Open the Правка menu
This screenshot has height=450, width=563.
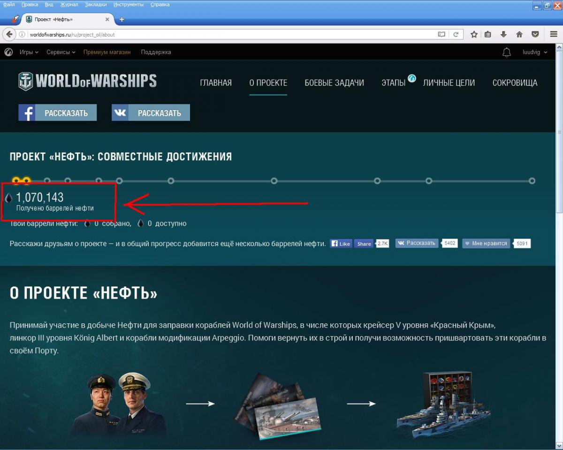(30, 4)
